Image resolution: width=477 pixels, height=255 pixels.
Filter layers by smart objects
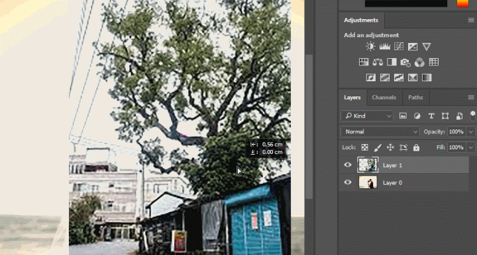point(459,116)
